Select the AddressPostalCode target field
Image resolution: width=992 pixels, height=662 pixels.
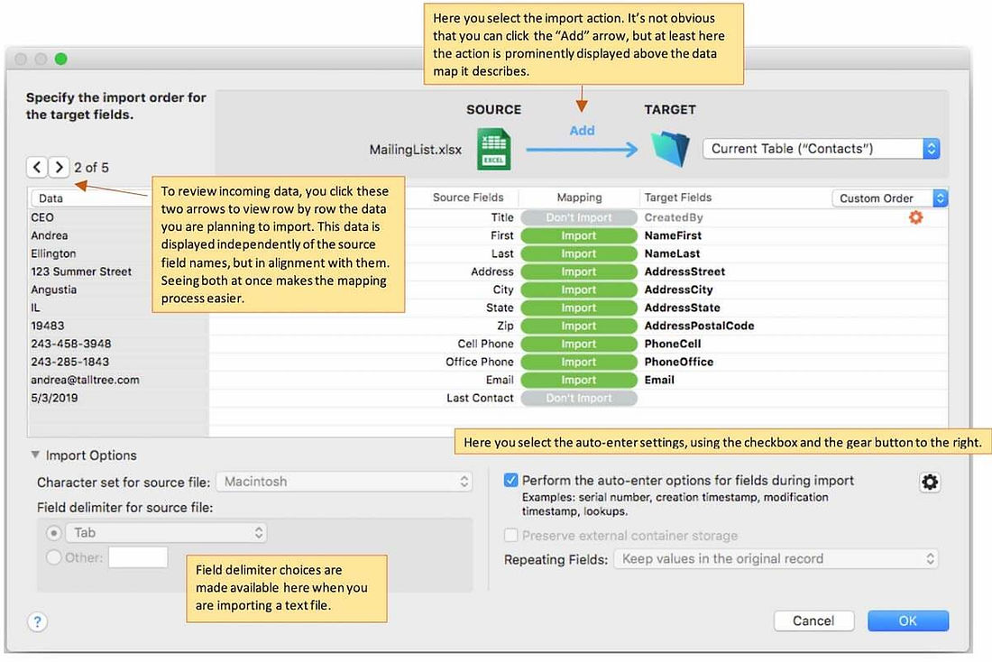point(699,326)
